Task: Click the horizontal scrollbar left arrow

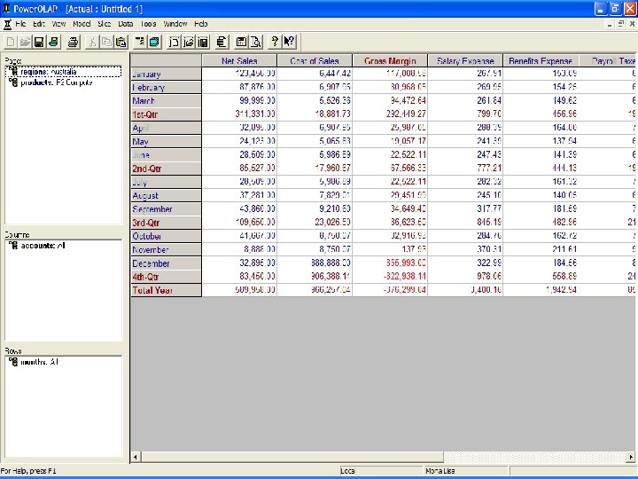Action: 136,457
